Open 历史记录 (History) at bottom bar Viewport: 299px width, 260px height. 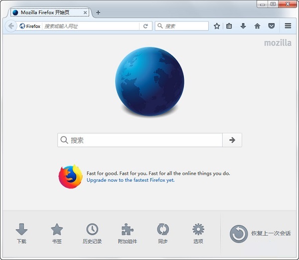coord(92,233)
